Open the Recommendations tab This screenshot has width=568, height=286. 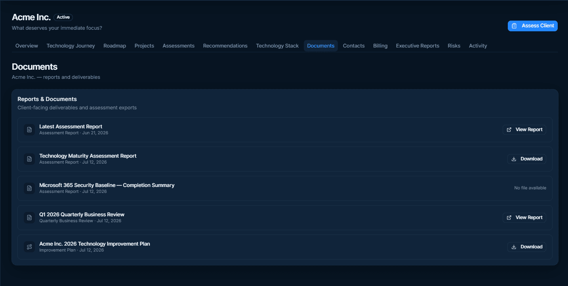(225, 46)
